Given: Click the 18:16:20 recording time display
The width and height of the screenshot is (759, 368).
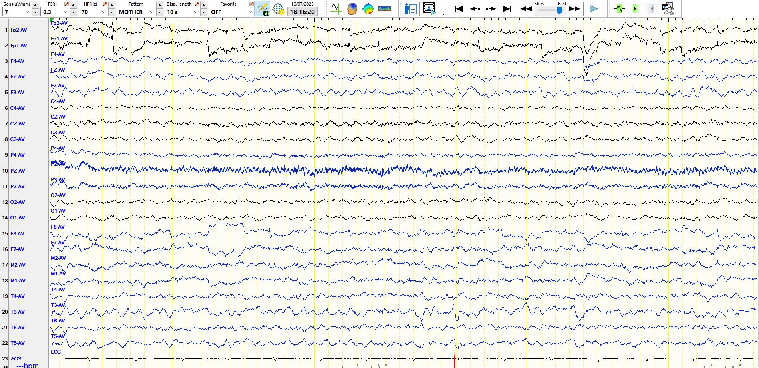Looking at the screenshot, I should coord(302,12).
